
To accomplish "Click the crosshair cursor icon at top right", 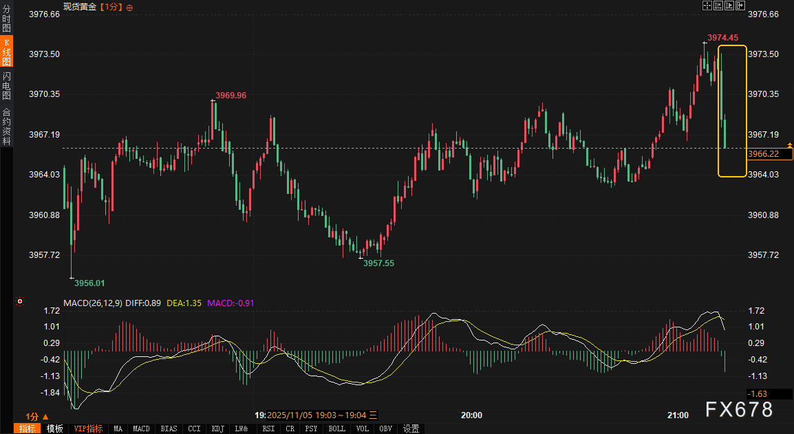I will (x=707, y=6).
